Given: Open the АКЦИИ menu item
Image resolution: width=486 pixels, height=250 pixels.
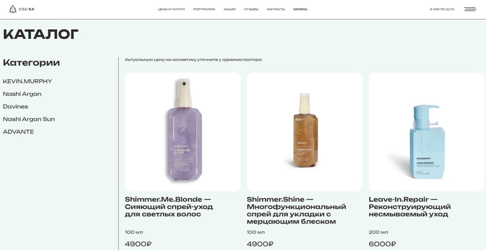Looking at the screenshot, I should click(x=229, y=9).
